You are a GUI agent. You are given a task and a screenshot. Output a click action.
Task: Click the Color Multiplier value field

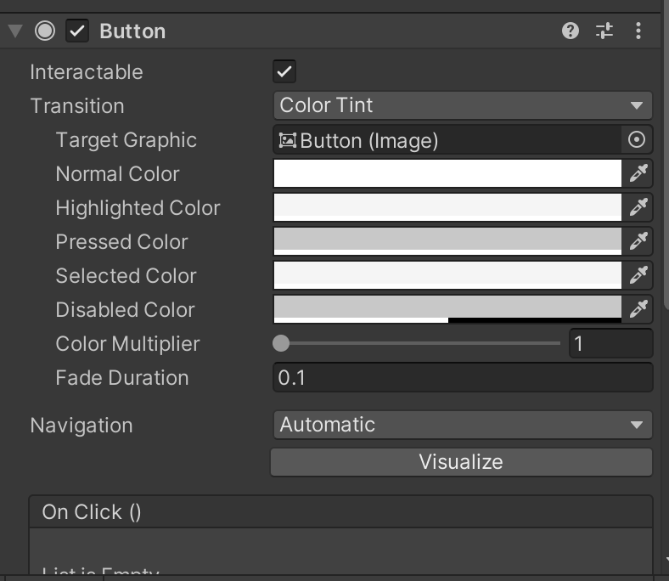click(610, 344)
